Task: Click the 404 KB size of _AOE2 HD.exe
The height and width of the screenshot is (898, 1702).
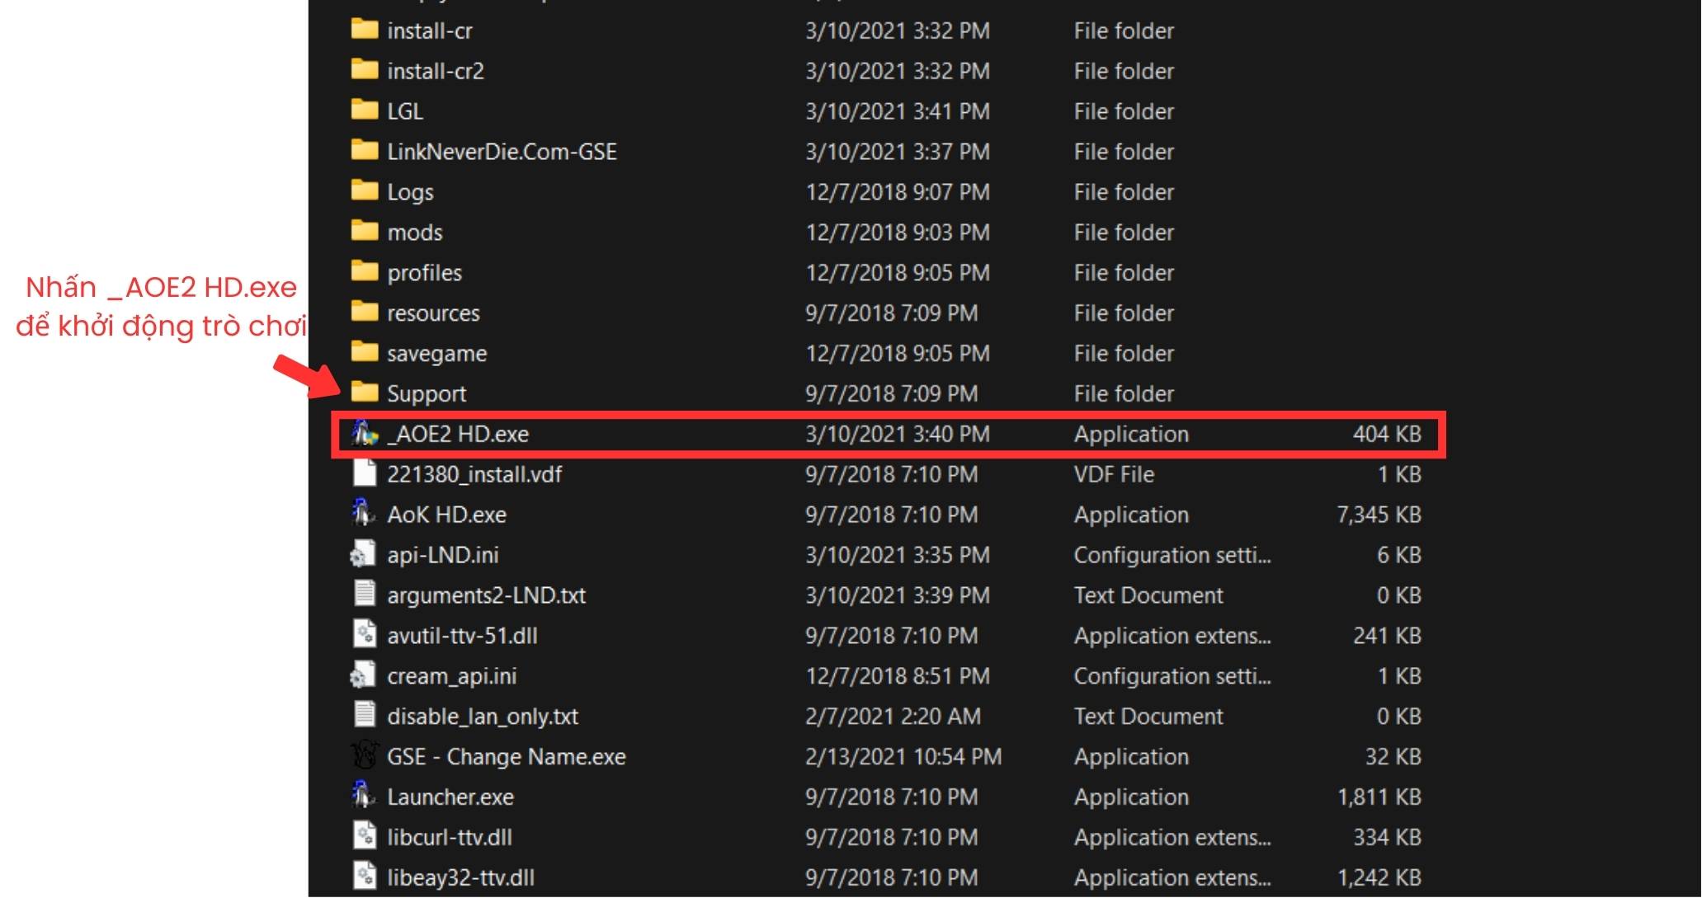Action: coord(1387,434)
